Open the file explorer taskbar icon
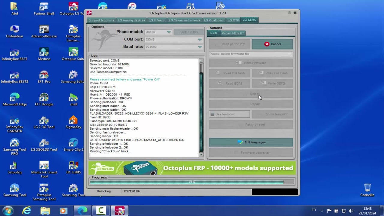The height and width of the screenshot is (216, 384). (45, 211)
